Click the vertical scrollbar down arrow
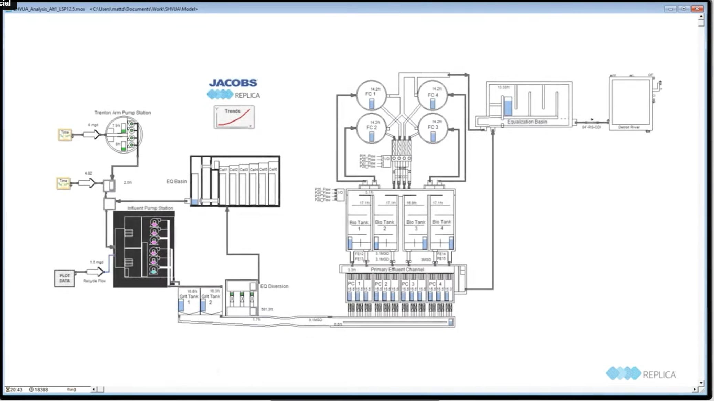Screen dimensions: 714x401 [x=701, y=383]
